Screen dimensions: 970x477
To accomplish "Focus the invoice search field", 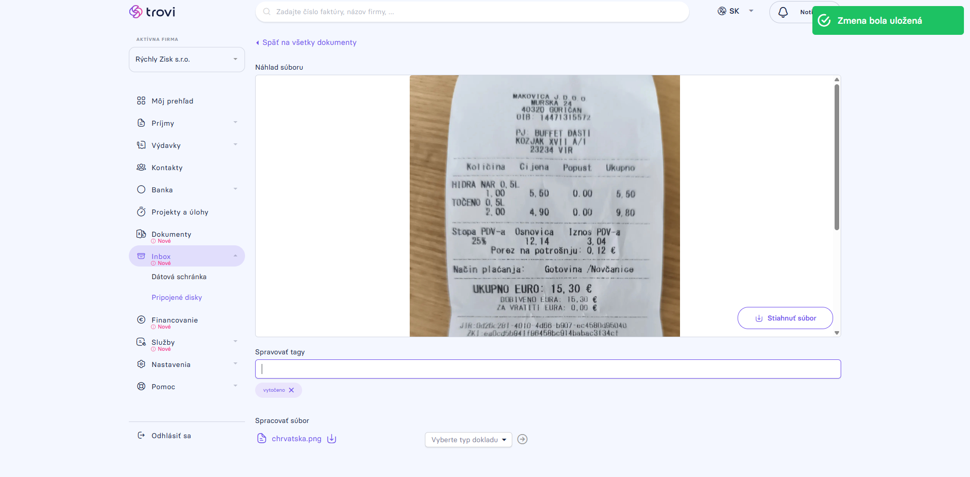I will tap(472, 12).
